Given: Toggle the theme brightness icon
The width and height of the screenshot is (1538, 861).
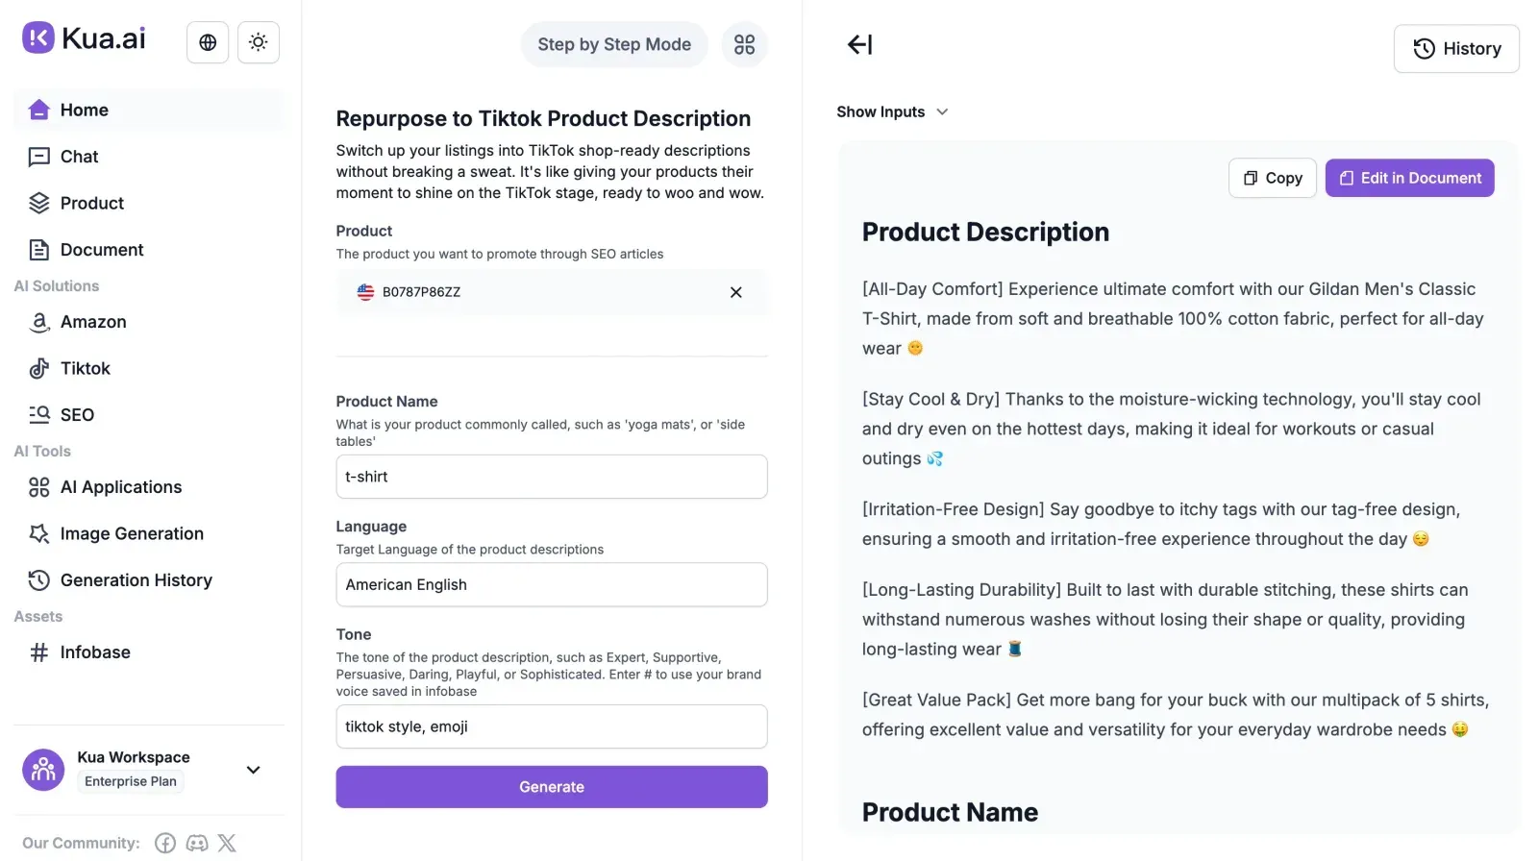Looking at the screenshot, I should coord(258,41).
